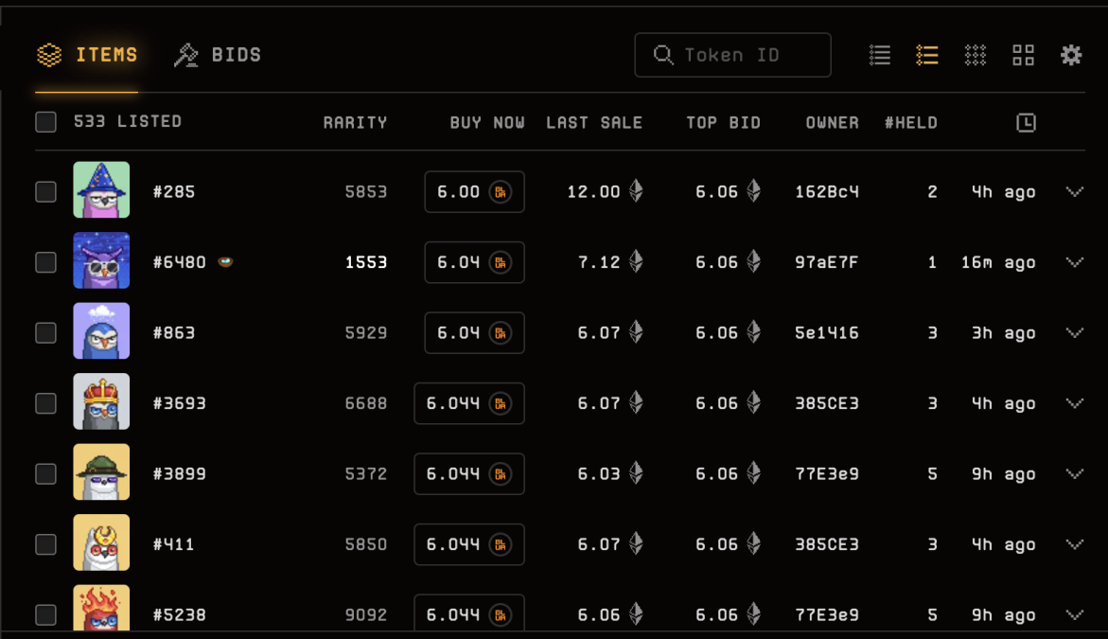
Task: Open owner 77E3e9 in #3899 row
Action: tap(827, 473)
